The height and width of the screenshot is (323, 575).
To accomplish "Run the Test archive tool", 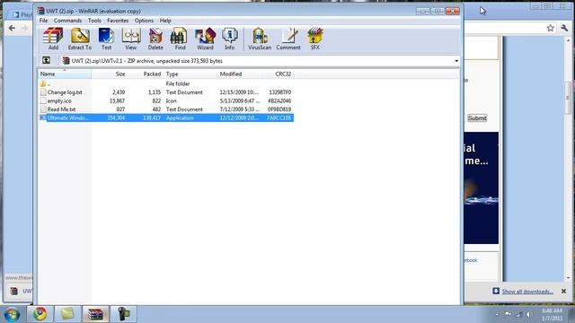I will click(x=106, y=39).
